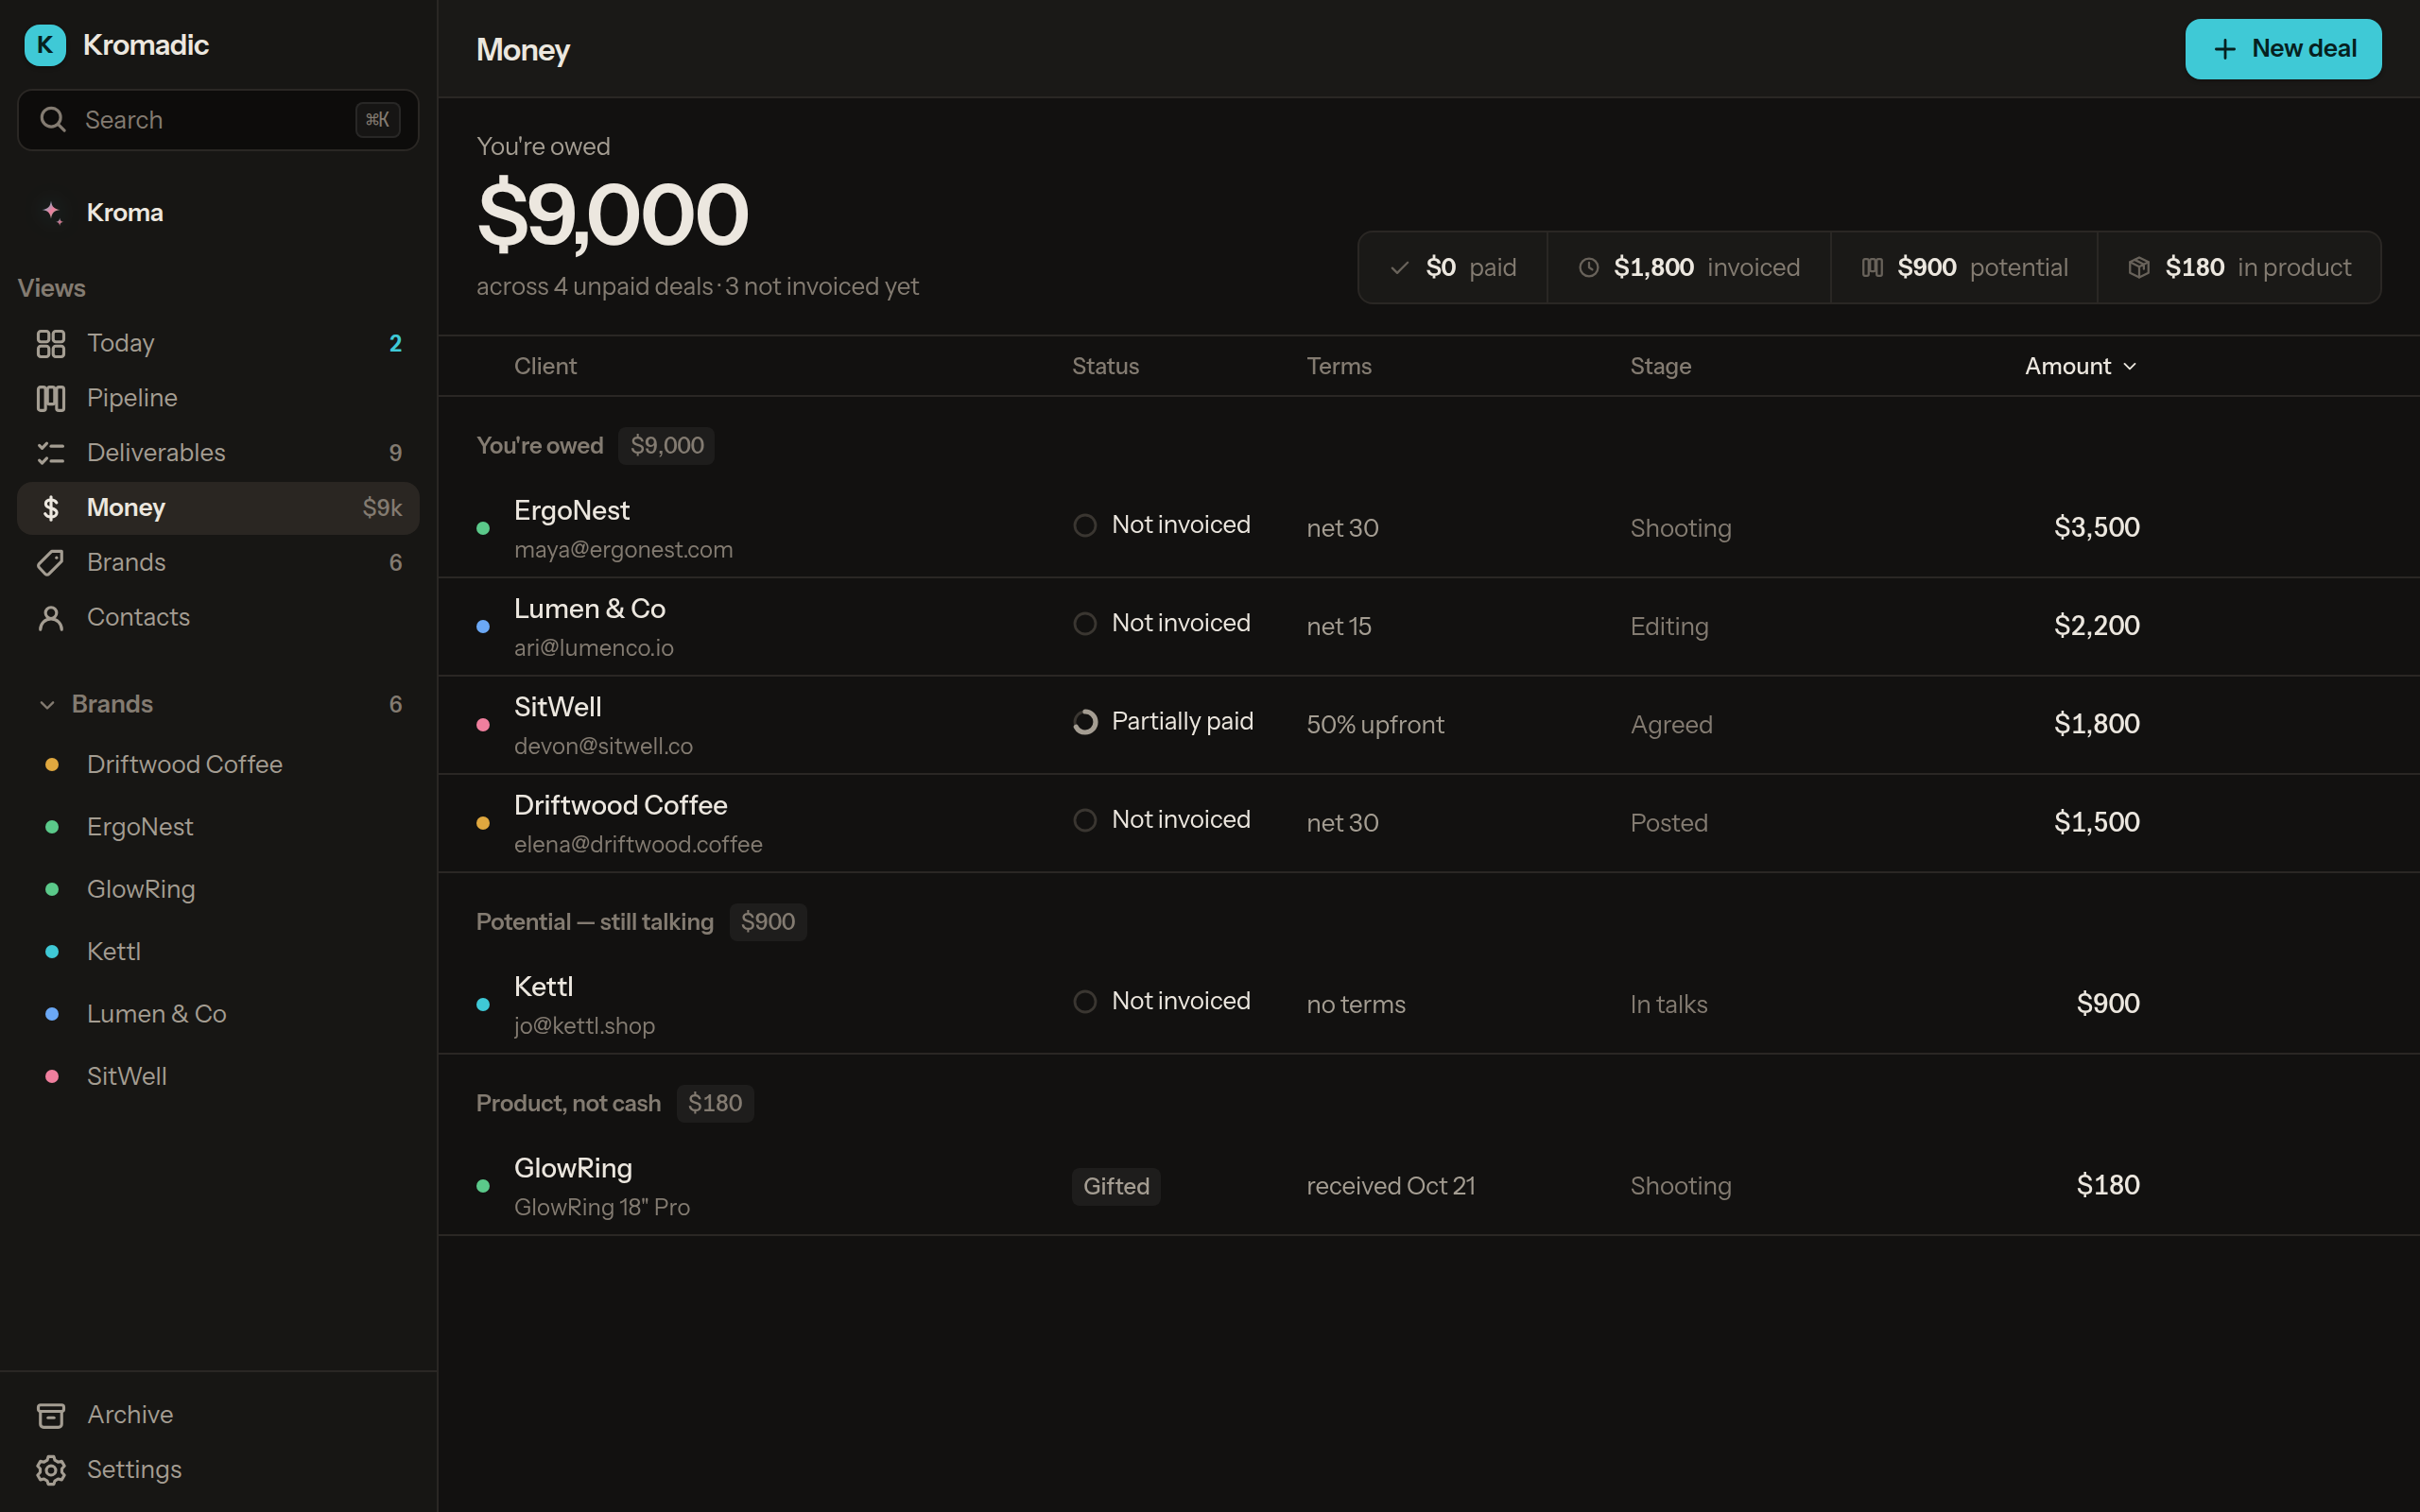Click the Archive box icon
2420x1512 pixels.
point(51,1415)
